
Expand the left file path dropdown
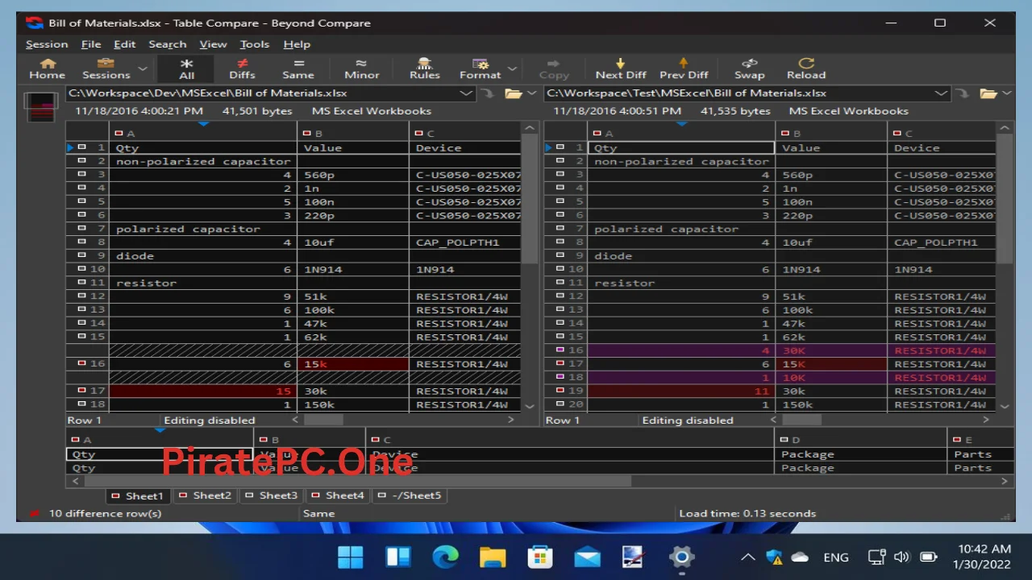(466, 93)
